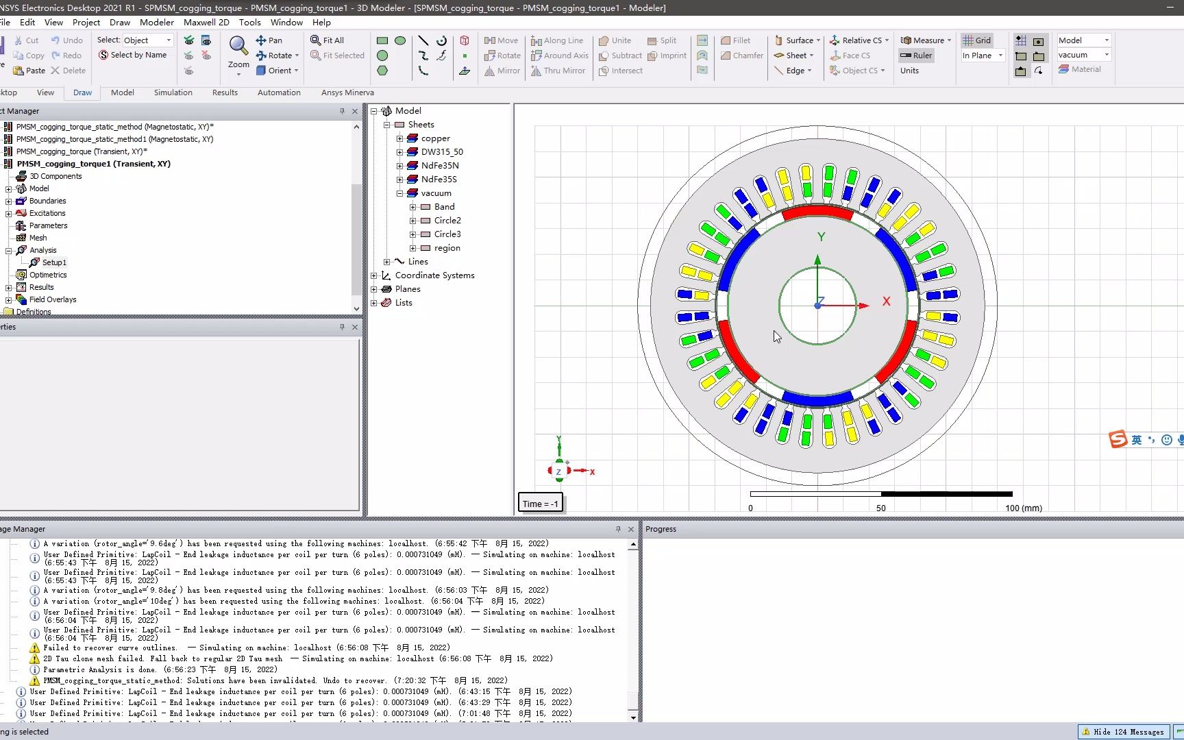Switch to the Automation ribbon tab

279,92
